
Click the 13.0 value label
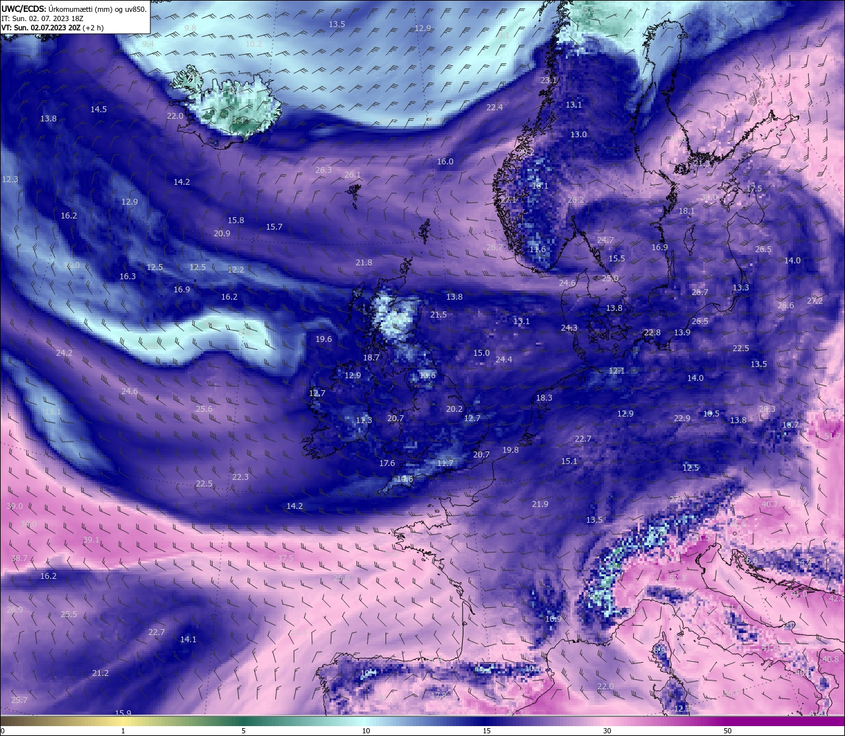pos(578,135)
